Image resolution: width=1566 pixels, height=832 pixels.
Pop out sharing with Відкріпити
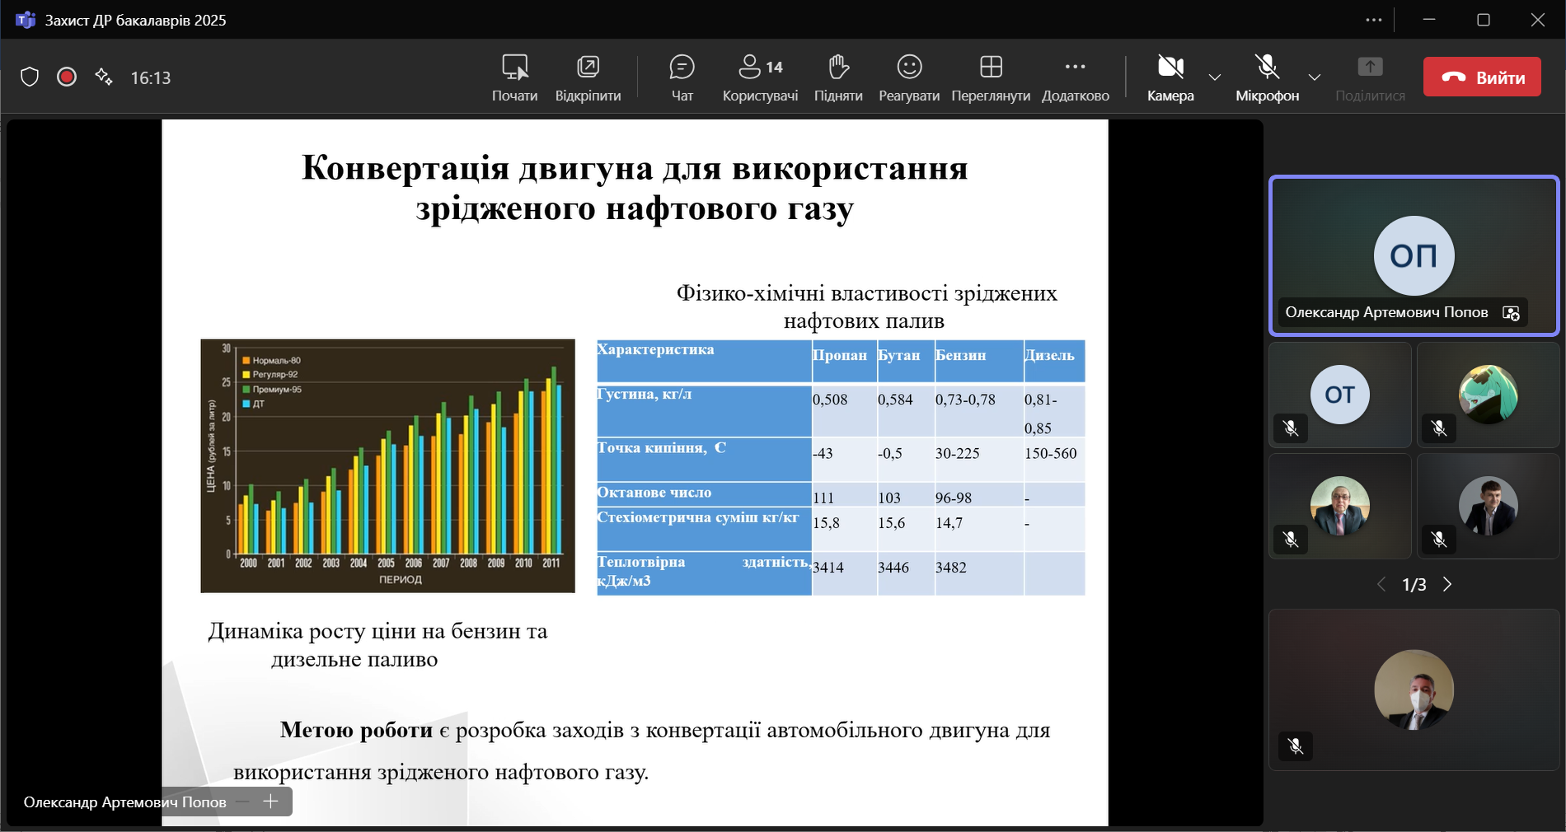[x=588, y=77]
